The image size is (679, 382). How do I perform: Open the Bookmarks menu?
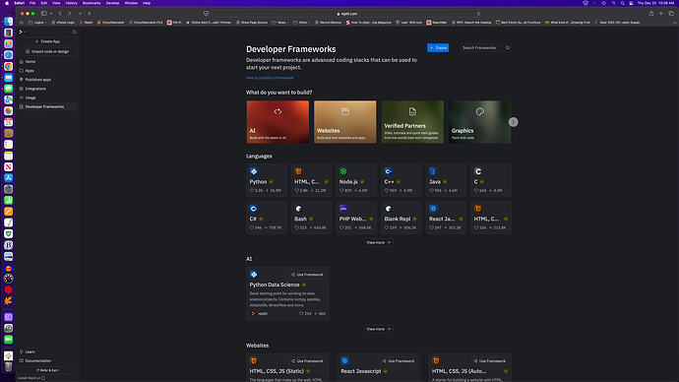(92, 3)
